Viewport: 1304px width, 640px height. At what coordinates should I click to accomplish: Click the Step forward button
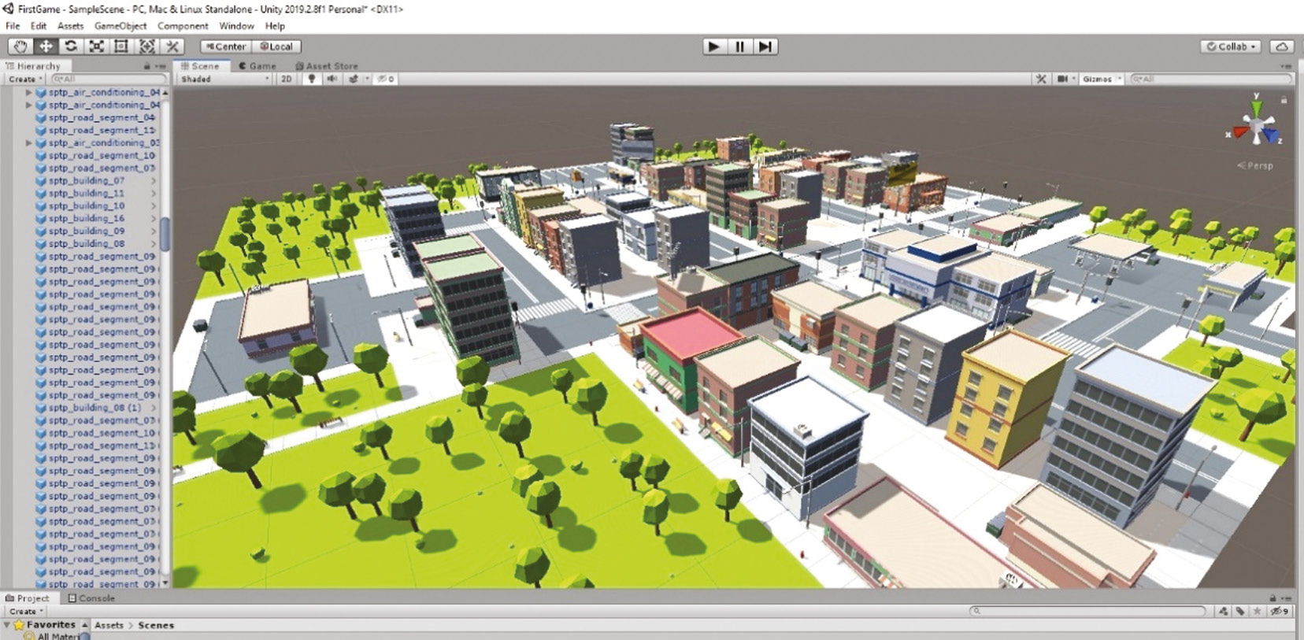[x=765, y=46]
